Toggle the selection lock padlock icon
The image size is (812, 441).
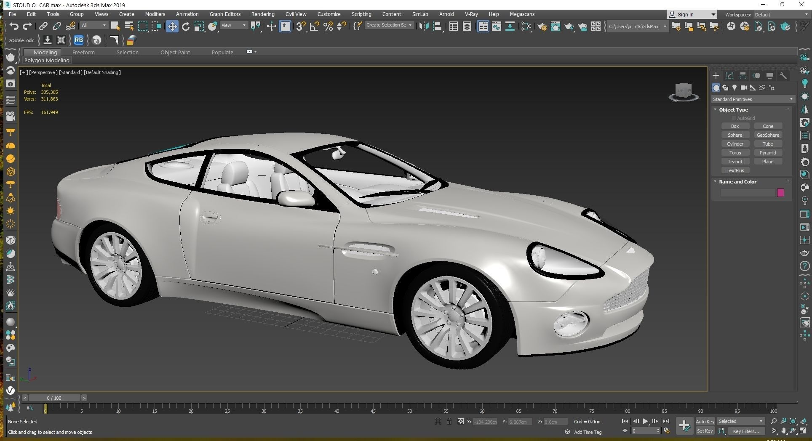[449, 421]
